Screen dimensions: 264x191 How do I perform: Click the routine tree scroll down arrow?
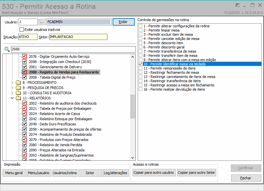[x=133, y=158]
